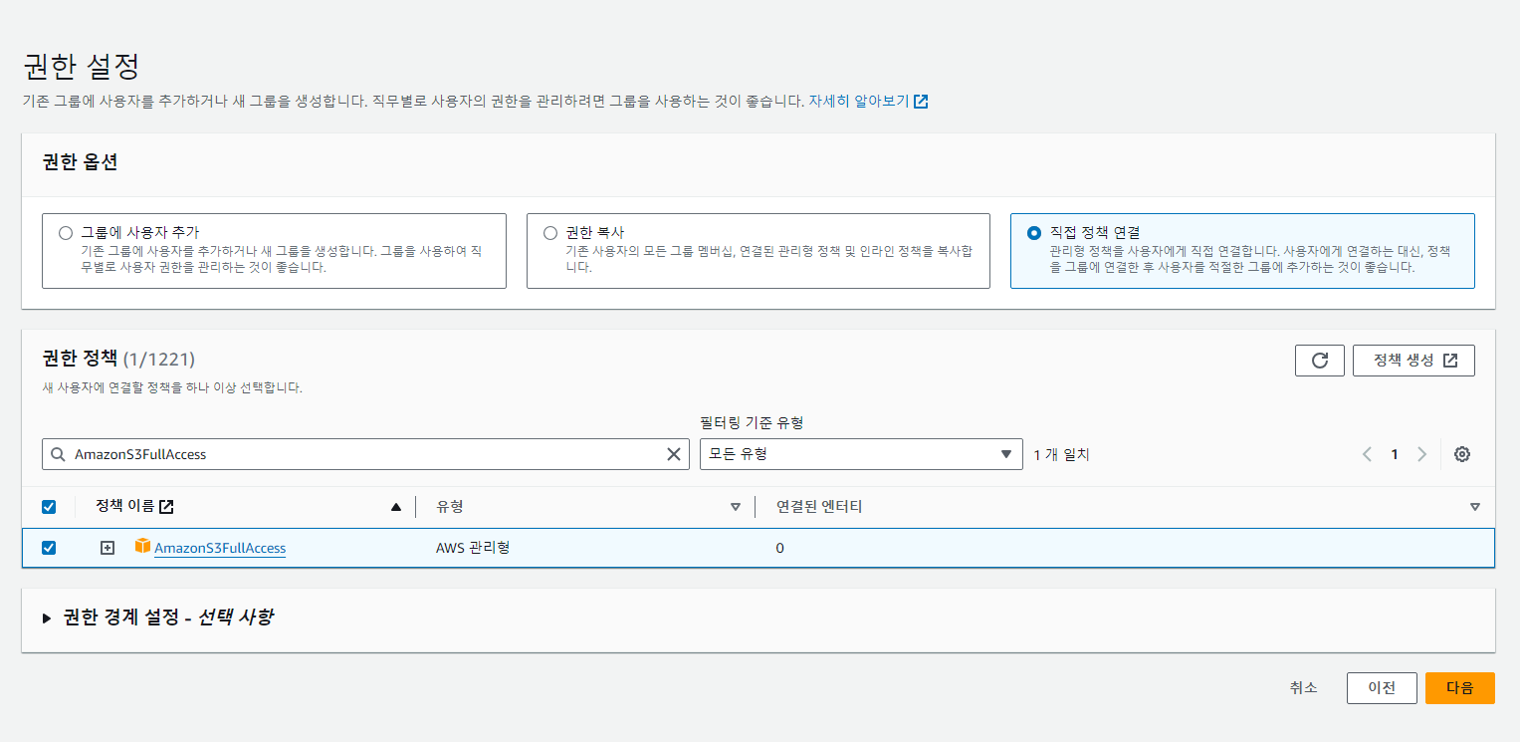Expand the 권한 경계 설정 section
Viewport: 1520px width, 742px height.
click(x=47, y=617)
